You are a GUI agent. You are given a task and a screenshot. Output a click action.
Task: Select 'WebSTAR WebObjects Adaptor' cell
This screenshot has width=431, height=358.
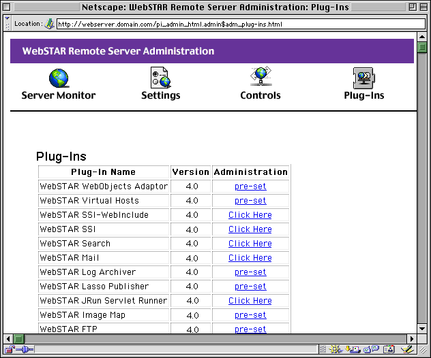pos(104,186)
